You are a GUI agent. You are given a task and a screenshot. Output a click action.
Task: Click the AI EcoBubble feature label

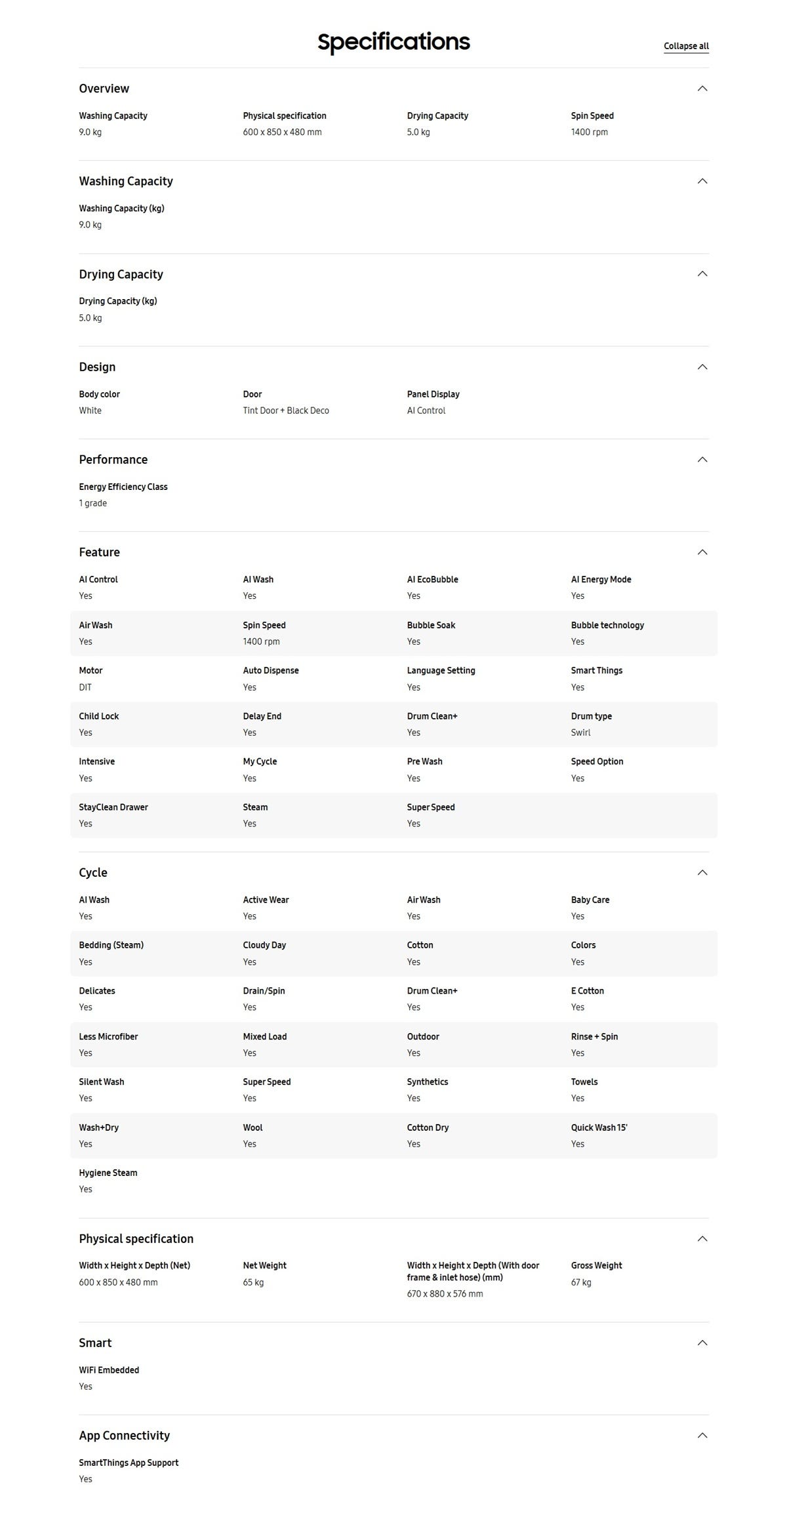pos(432,579)
